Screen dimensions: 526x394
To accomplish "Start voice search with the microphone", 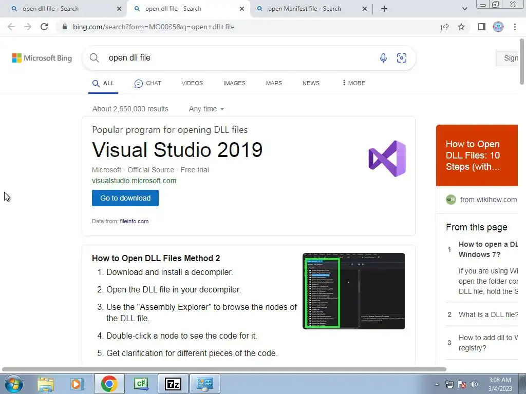I will tap(383, 58).
